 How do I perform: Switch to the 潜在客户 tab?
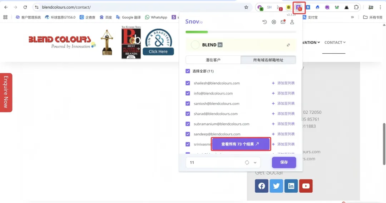pos(213,60)
